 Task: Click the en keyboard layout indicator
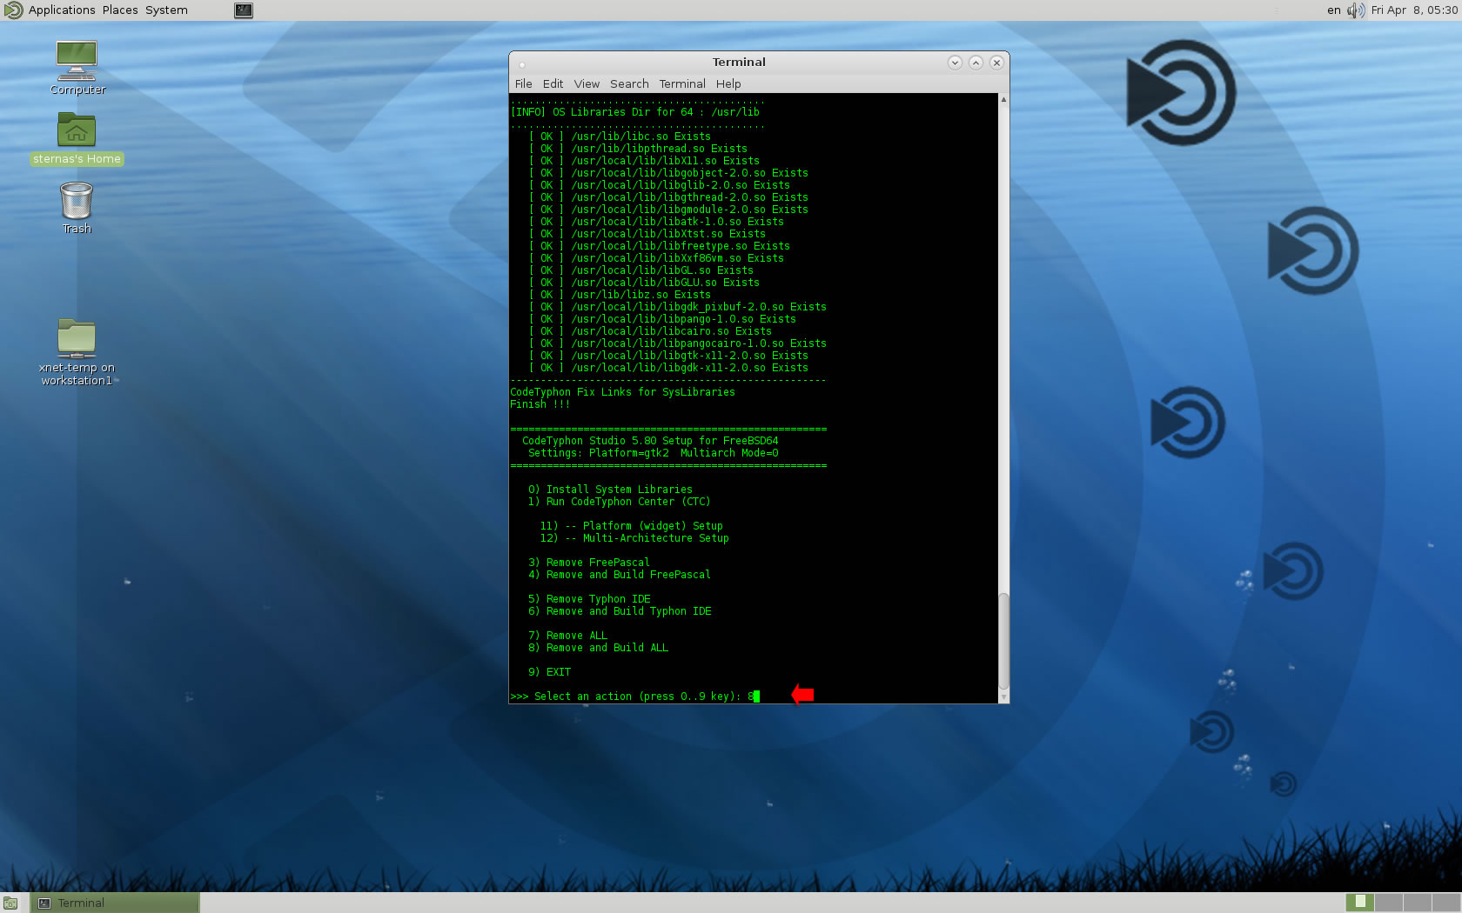1333,10
